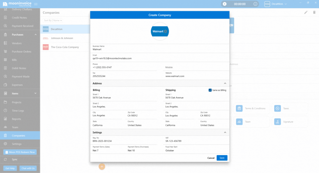Click the Projects folder icon
The width and height of the screenshot is (319, 173).
coord(5,102)
